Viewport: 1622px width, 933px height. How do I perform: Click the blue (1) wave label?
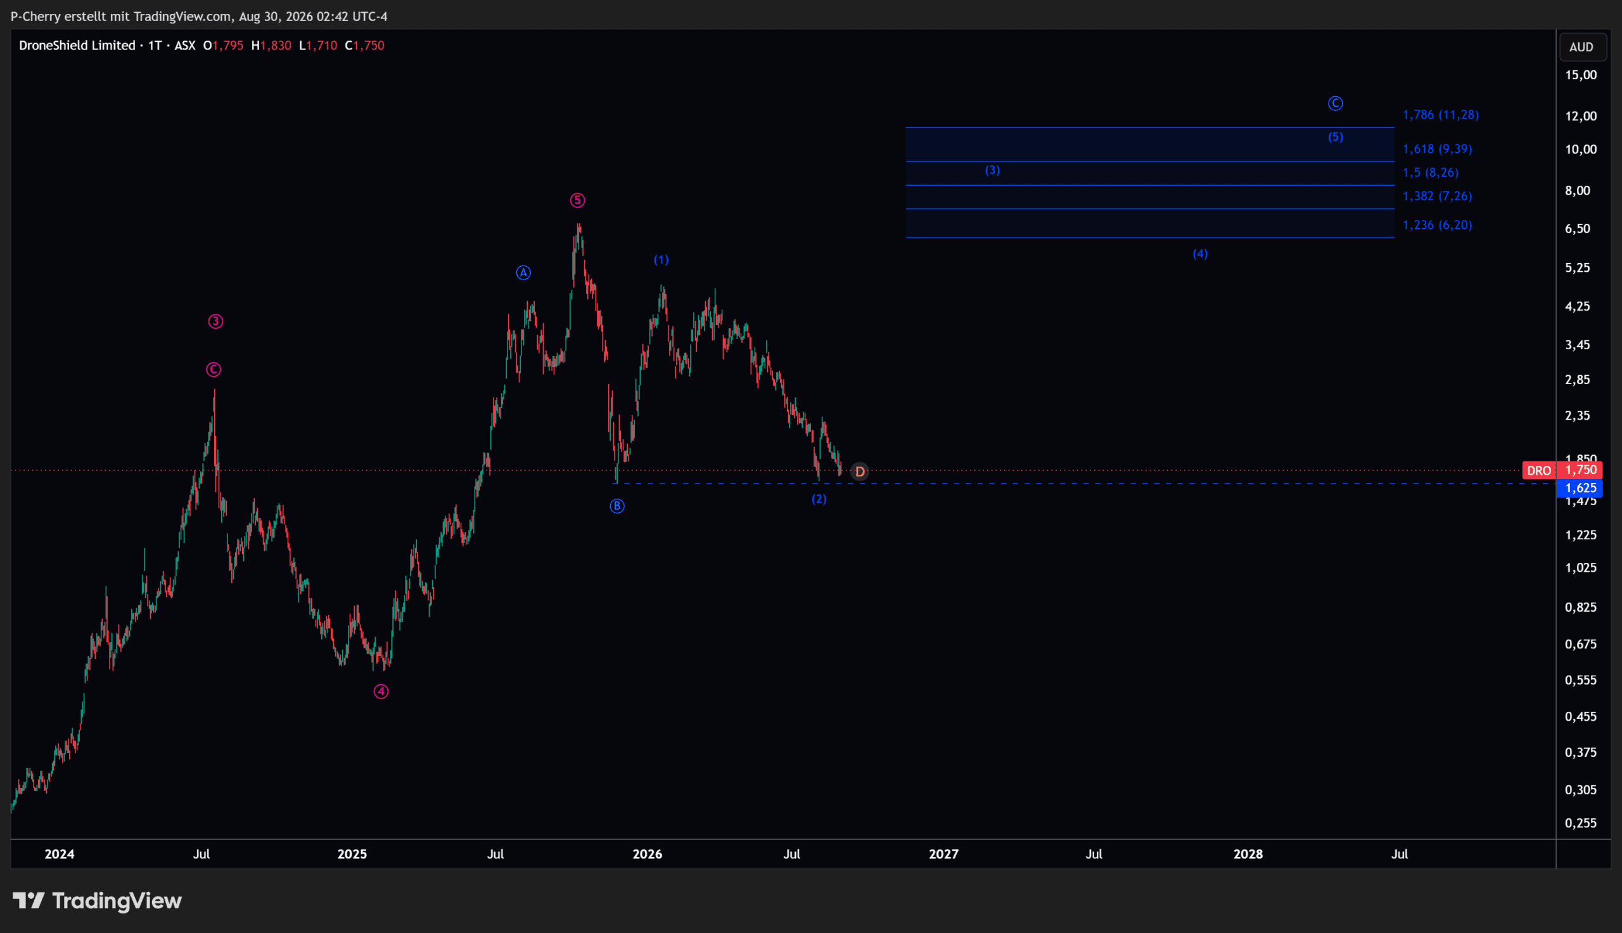[661, 259]
